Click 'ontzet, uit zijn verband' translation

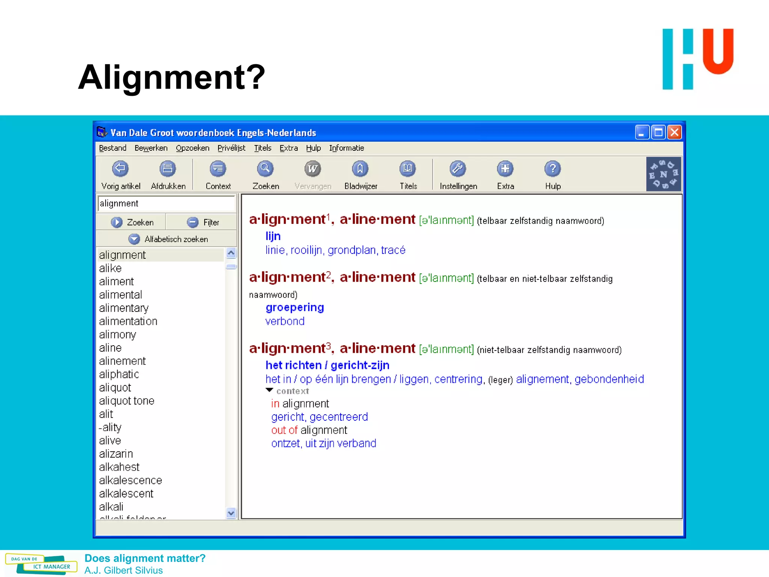click(x=324, y=444)
